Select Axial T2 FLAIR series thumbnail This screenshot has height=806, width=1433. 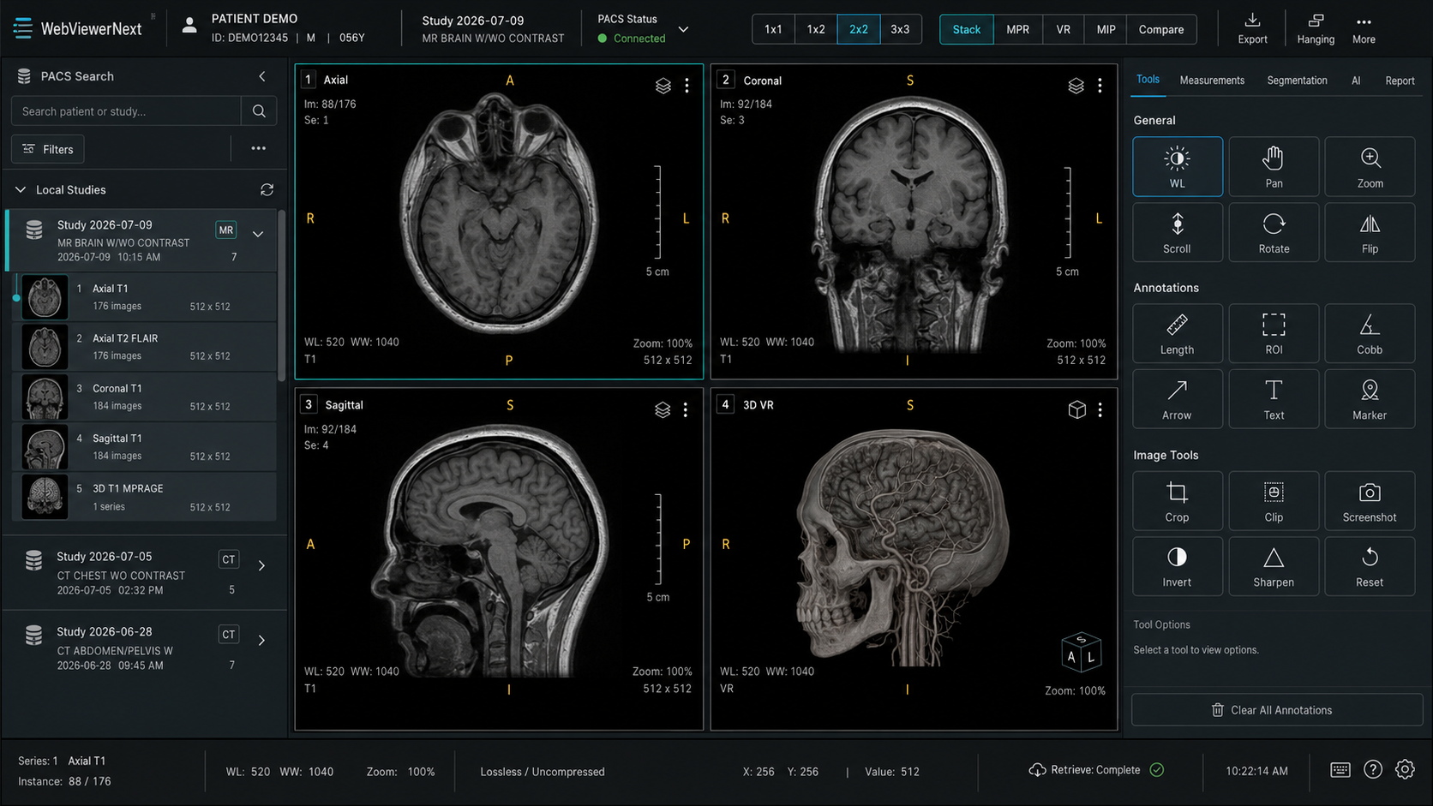click(x=45, y=347)
